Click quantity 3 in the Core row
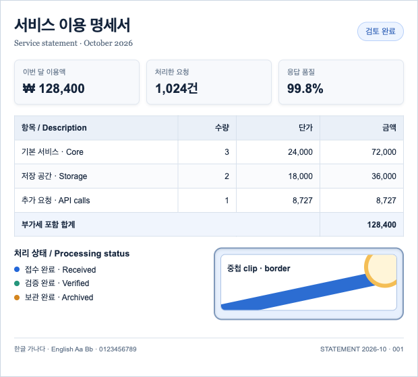 coord(227,152)
